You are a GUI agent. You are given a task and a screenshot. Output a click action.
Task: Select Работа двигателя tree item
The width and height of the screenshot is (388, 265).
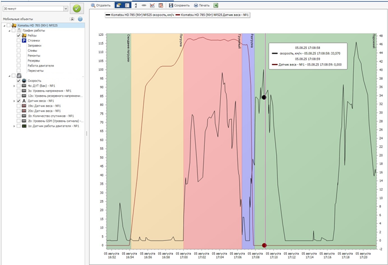pos(40,66)
